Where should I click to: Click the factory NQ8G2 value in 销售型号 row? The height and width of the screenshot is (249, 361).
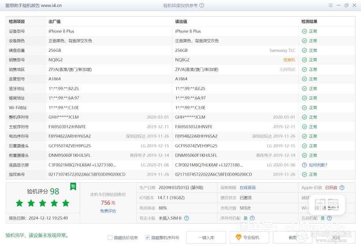(56, 60)
